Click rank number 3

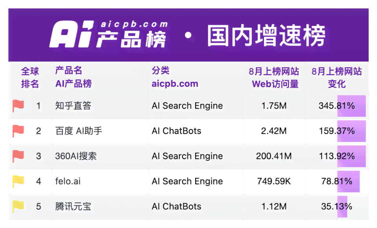[x=38, y=156]
